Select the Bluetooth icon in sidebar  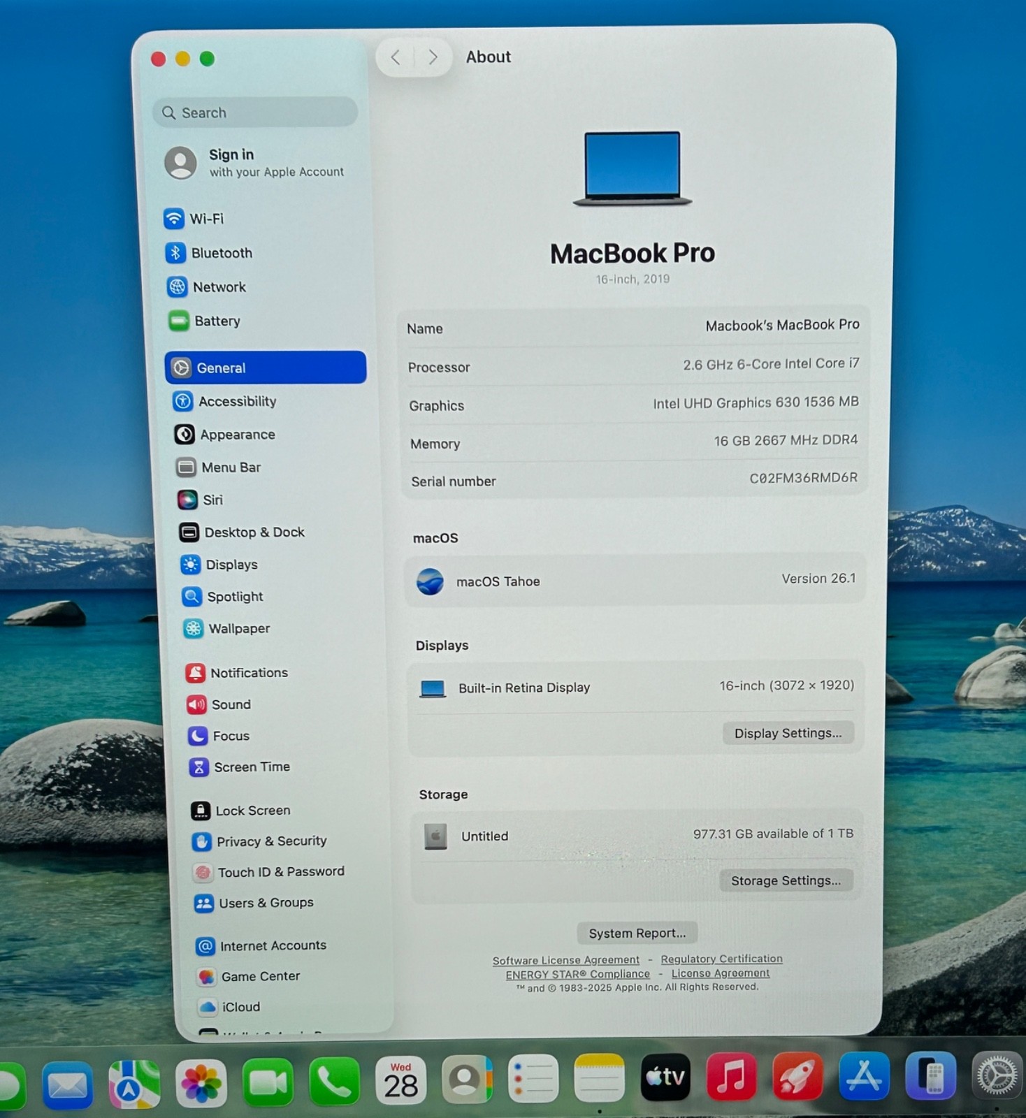[x=175, y=253]
